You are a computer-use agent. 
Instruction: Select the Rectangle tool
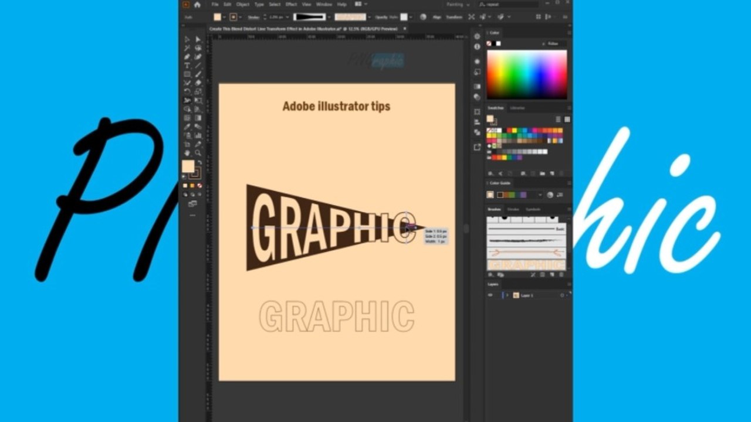tap(187, 74)
